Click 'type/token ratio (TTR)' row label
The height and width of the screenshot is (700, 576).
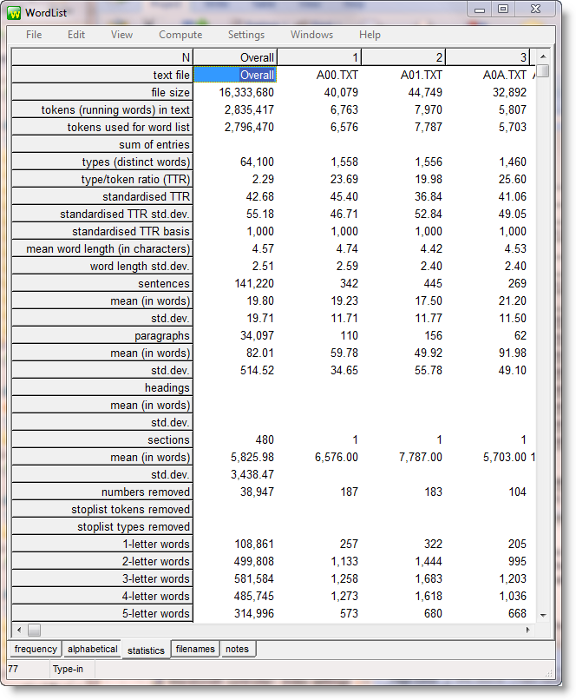[102, 180]
